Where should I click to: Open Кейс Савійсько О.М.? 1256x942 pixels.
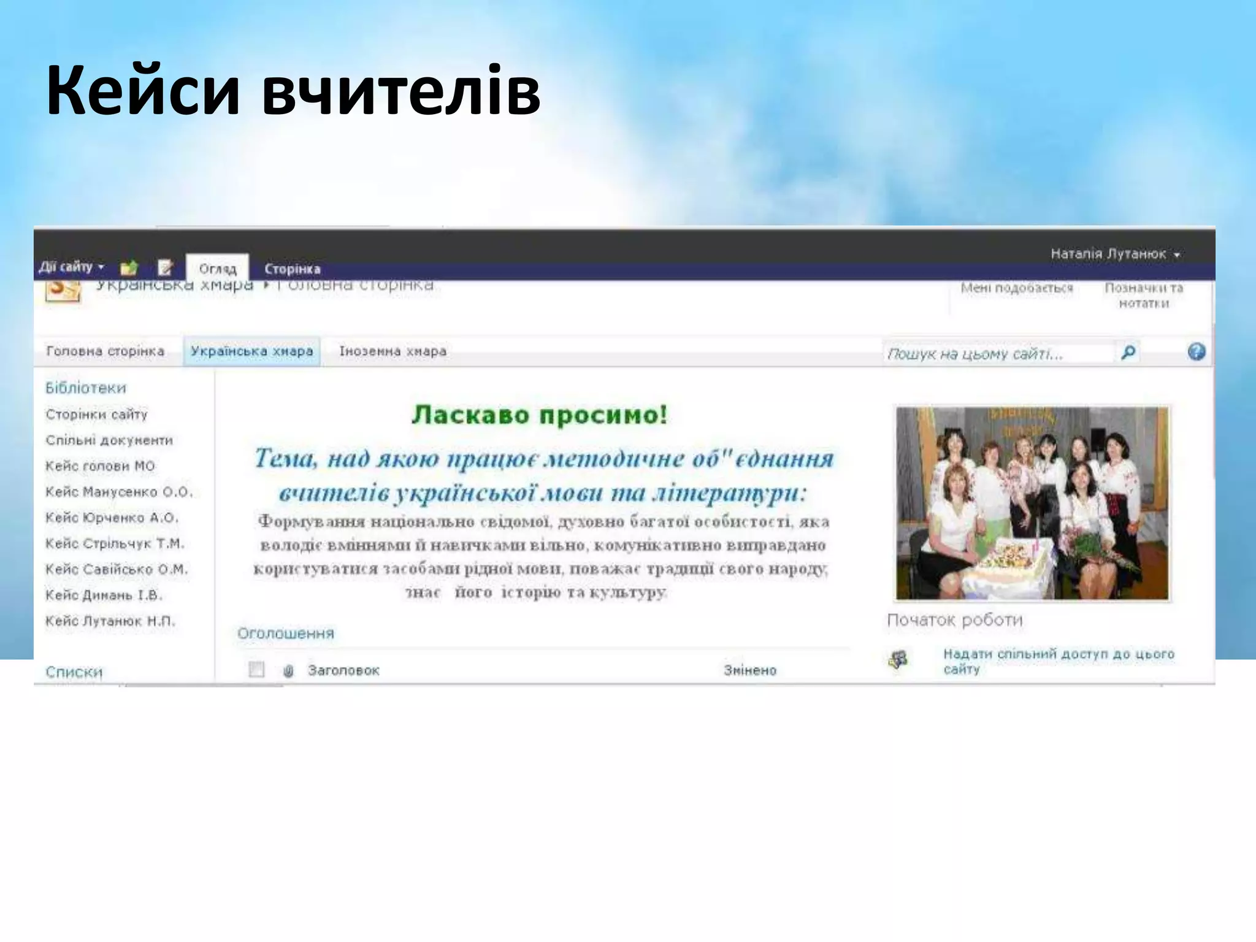pos(117,569)
